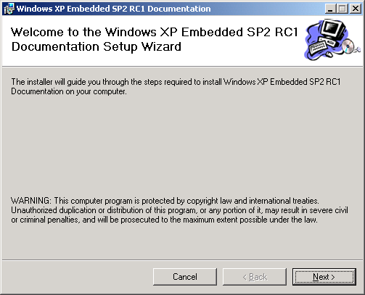Click the WARNING copyright notice first line
This screenshot has height=295, width=365.
[x=165, y=201]
